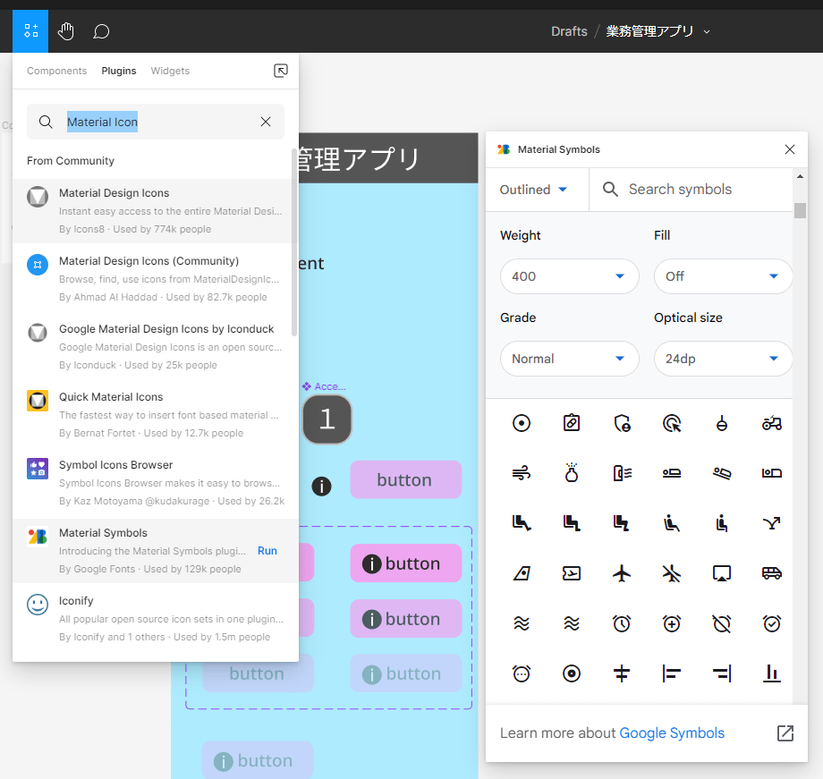The width and height of the screenshot is (823, 779).
Task: Open the file name dropdown chevron
Action: click(707, 32)
